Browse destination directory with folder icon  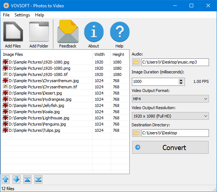(136, 133)
